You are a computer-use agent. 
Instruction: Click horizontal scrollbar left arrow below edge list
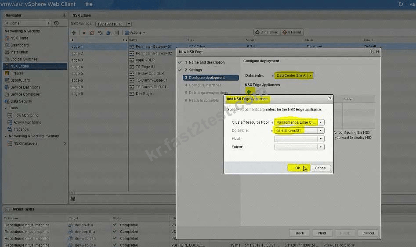[x=72, y=193]
